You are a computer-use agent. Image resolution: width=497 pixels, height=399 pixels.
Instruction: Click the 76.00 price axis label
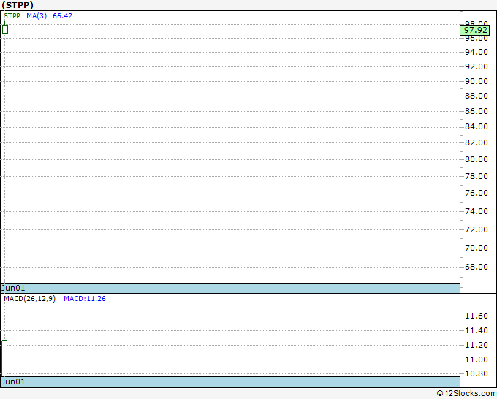476,193
